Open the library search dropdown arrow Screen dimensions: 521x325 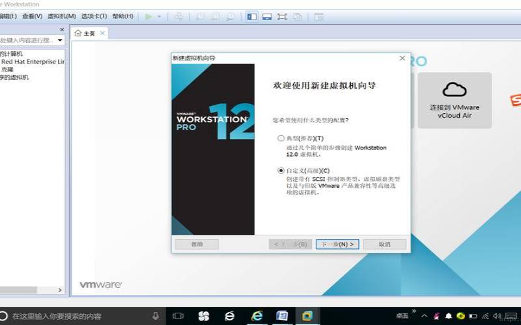click(60, 40)
